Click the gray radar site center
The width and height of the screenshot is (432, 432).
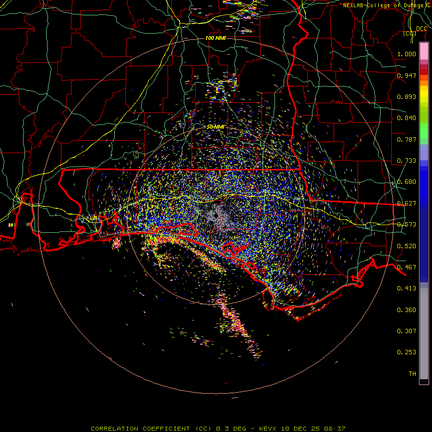click(216, 216)
